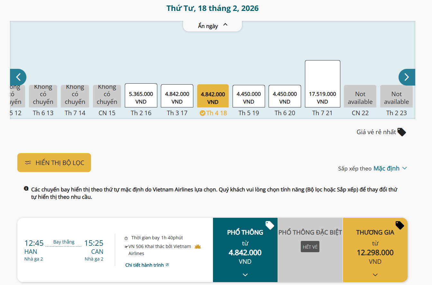Click the price tag icon on Thương Gia
Image resolution: width=432 pixels, height=285 pixels.
pos(400,225)
